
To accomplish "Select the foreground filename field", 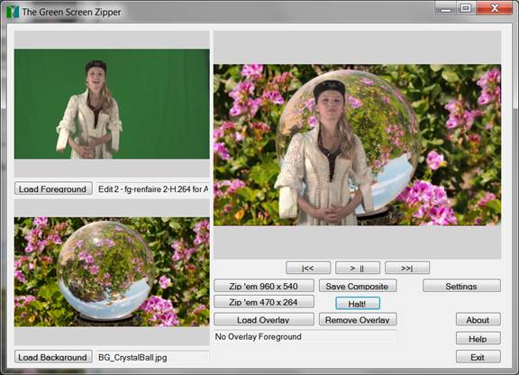I will (152, 188).
